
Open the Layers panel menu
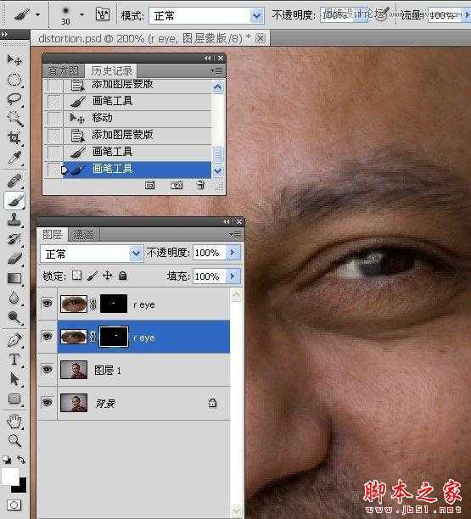(235, 234)
